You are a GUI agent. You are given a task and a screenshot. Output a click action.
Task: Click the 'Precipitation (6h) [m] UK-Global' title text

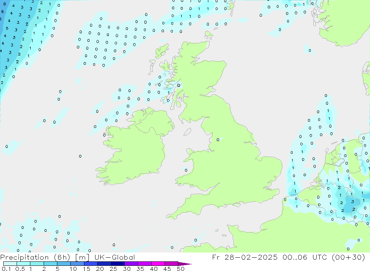pyautogui.click(x=67, y=257)
